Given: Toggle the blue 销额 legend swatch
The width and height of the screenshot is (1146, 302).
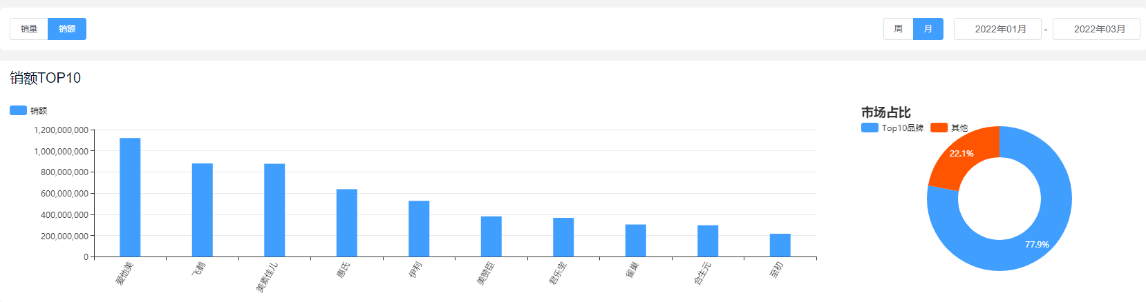Looking at the screenshot, I should 19,110.
